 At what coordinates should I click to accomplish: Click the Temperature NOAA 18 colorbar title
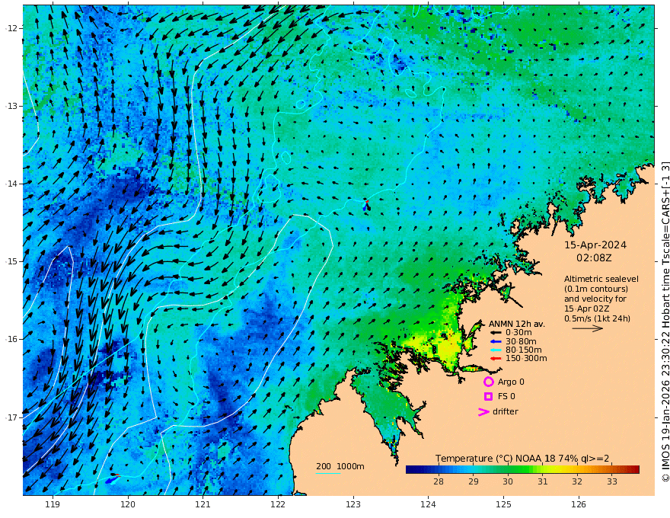tap(522, 459)
